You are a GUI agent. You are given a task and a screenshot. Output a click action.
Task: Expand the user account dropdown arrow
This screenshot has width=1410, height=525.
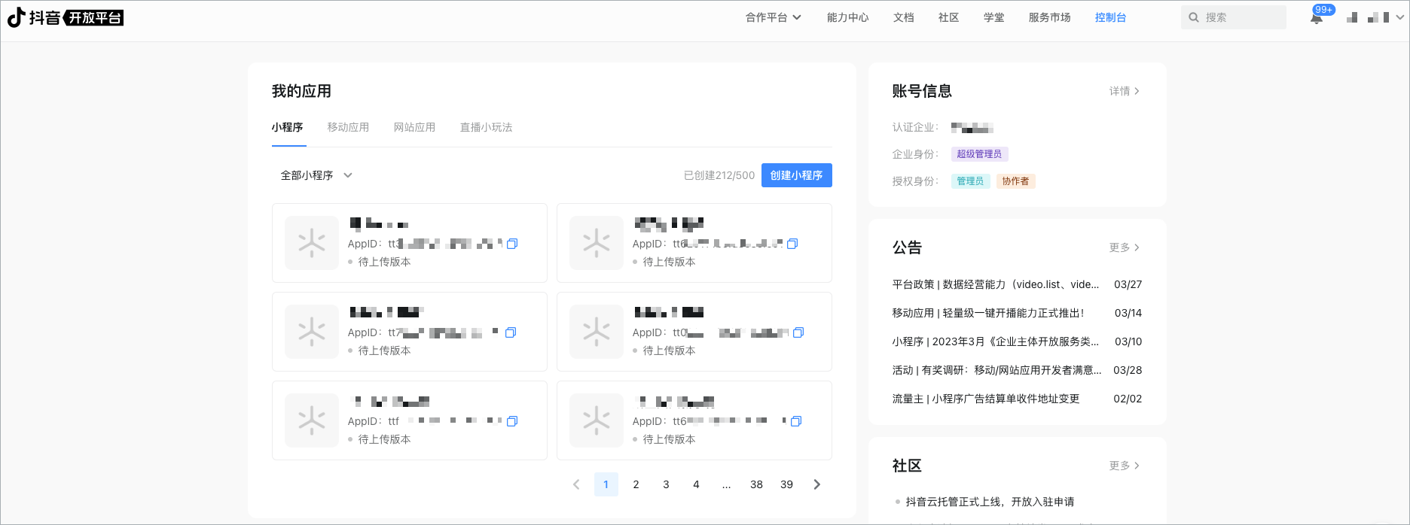pos(1399,17)
